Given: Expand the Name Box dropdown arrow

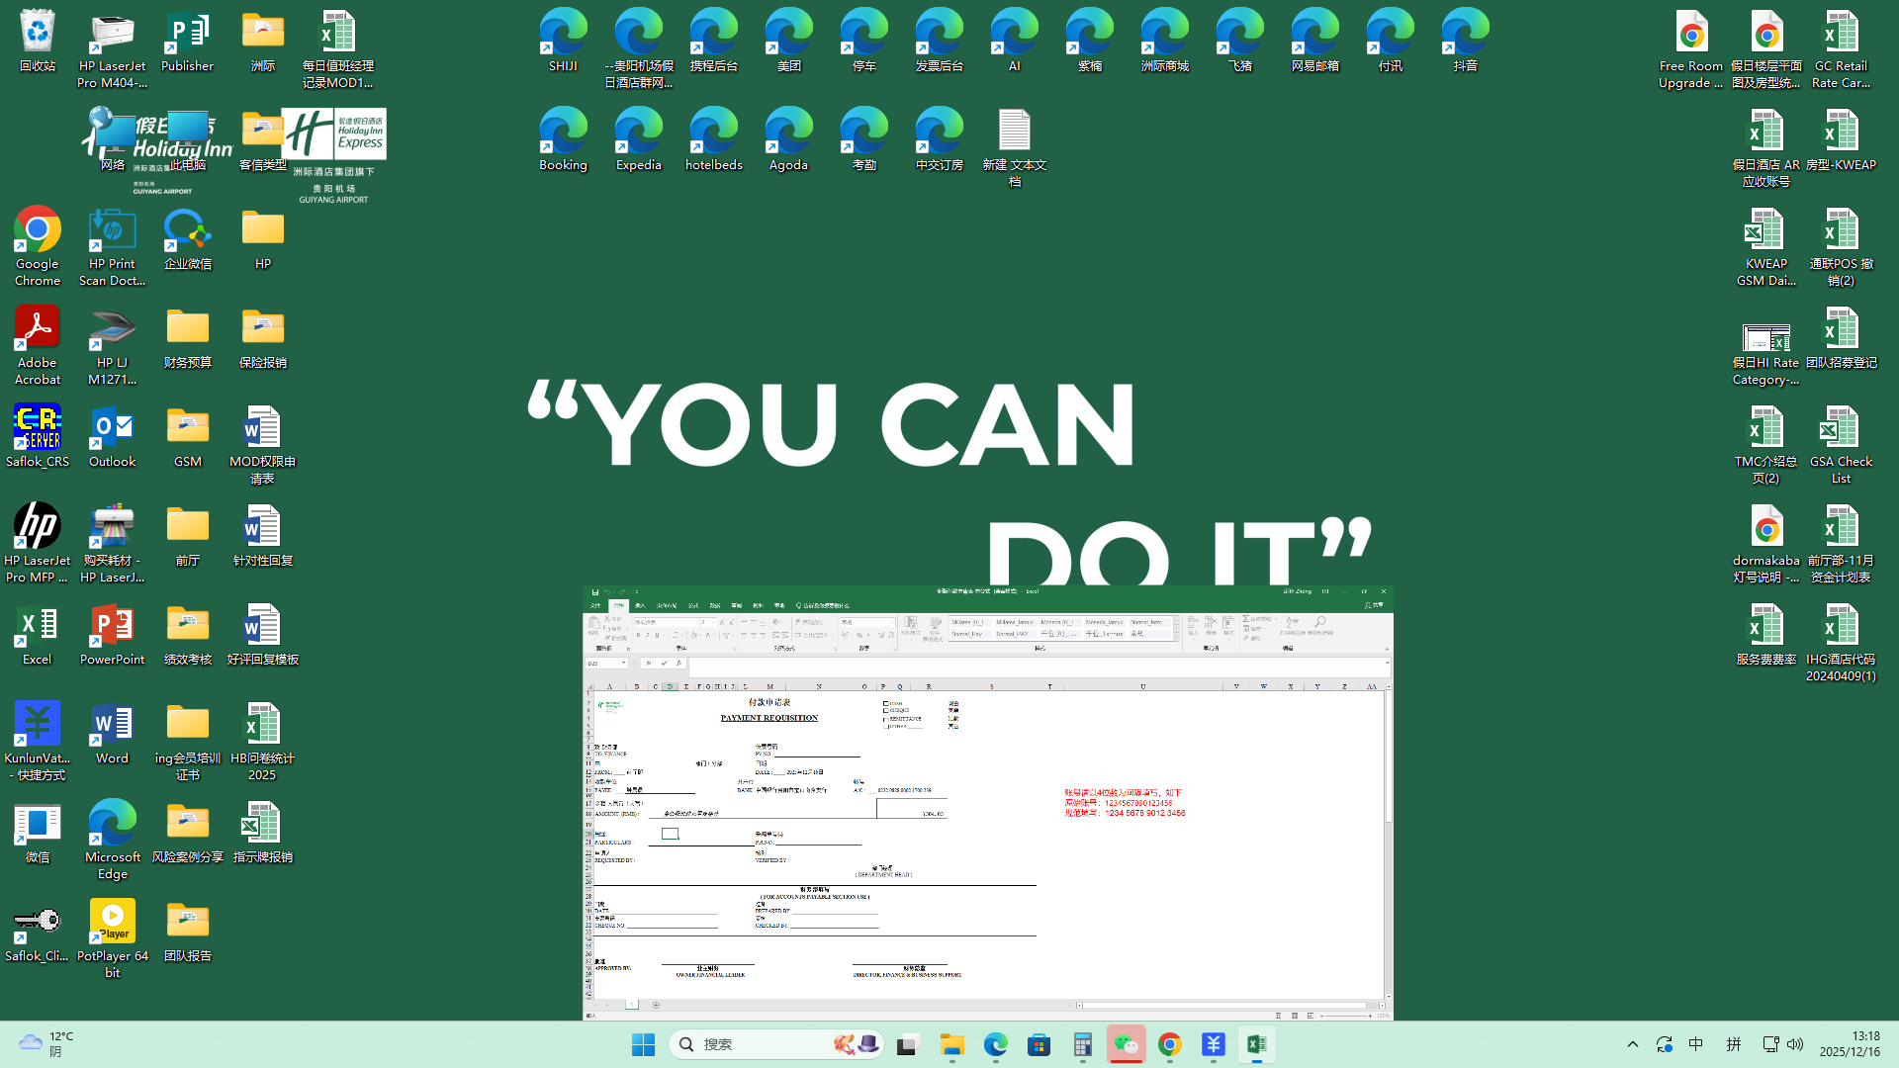Looking at the screenshot, I should (x=623, y=664).
